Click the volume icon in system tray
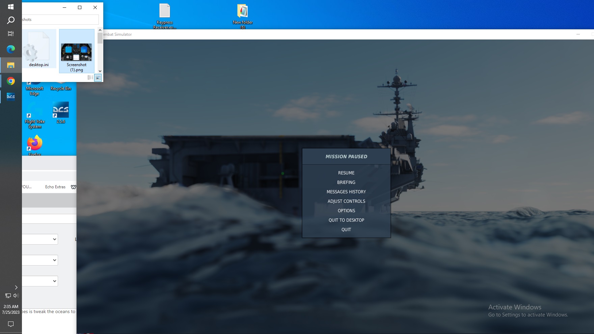The height and width of the screenshot is (334, 594). 16,296
